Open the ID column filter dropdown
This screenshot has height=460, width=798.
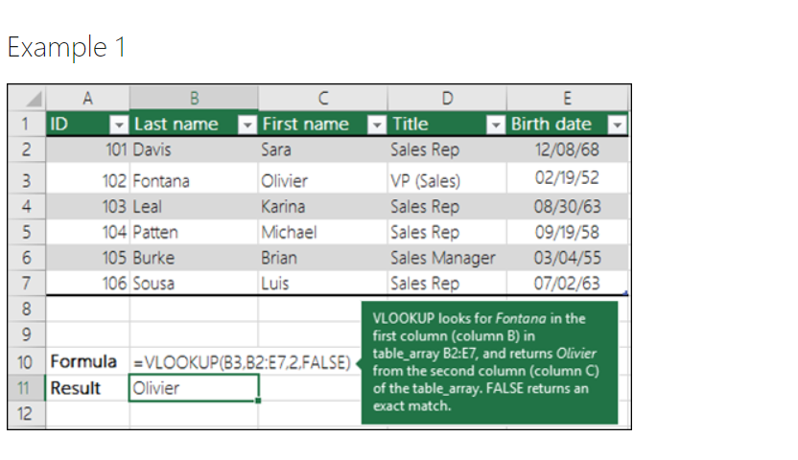(119, 125)
